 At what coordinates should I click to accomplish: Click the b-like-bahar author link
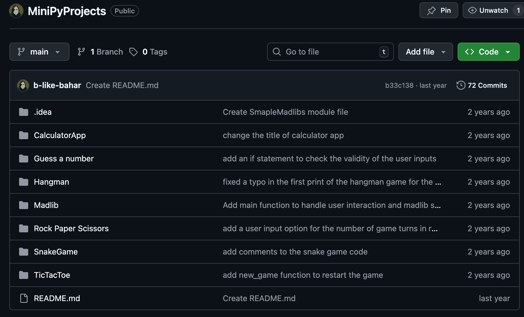[57, 85]
